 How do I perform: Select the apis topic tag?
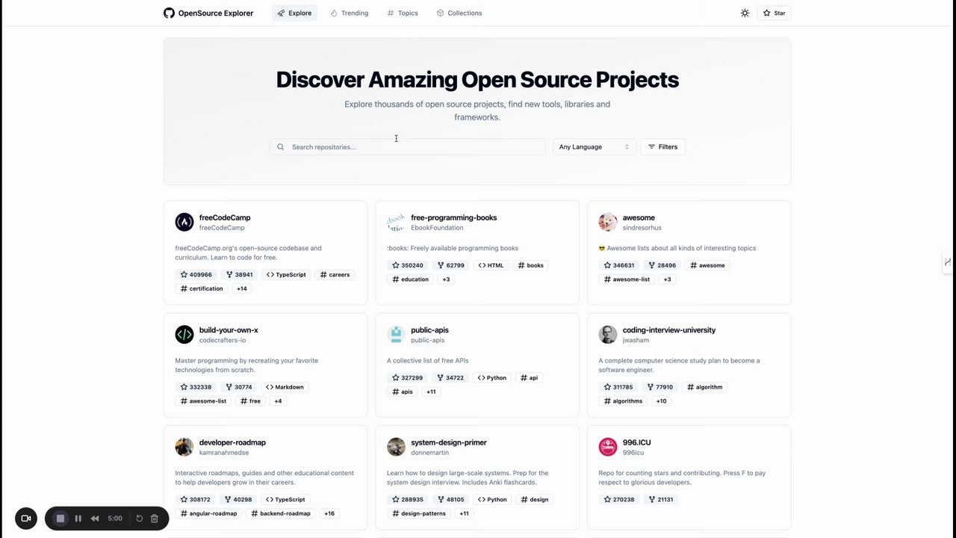coord(402,392)
